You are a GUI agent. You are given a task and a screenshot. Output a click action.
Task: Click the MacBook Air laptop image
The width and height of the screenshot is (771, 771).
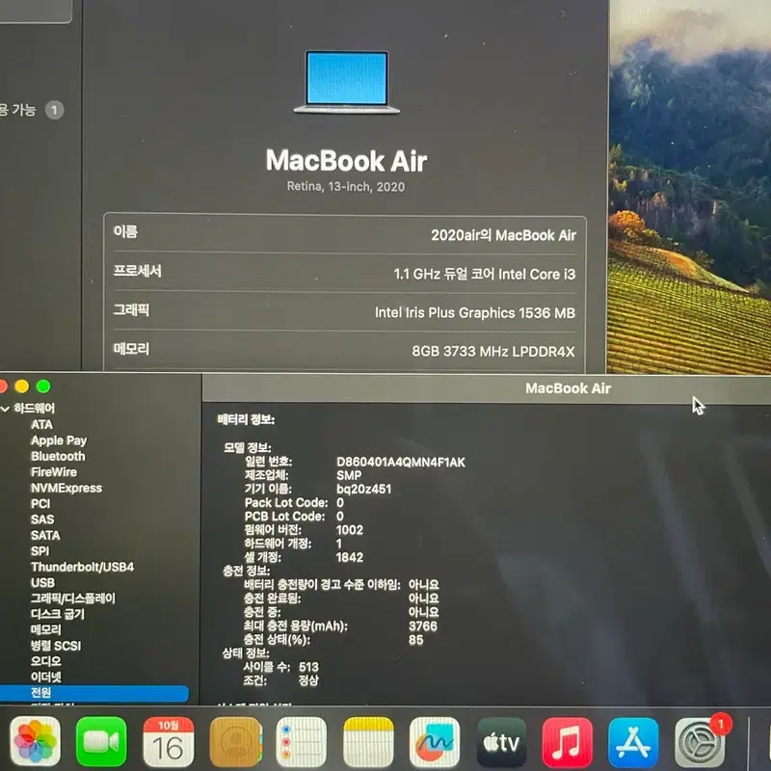pyautogui.click(x=347, y=82)
